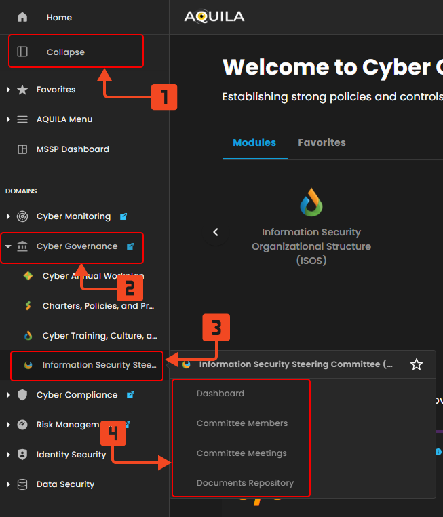Click the MSSP Dashboard icon
The height and width of the screenshot is (517, 443).
22,149
